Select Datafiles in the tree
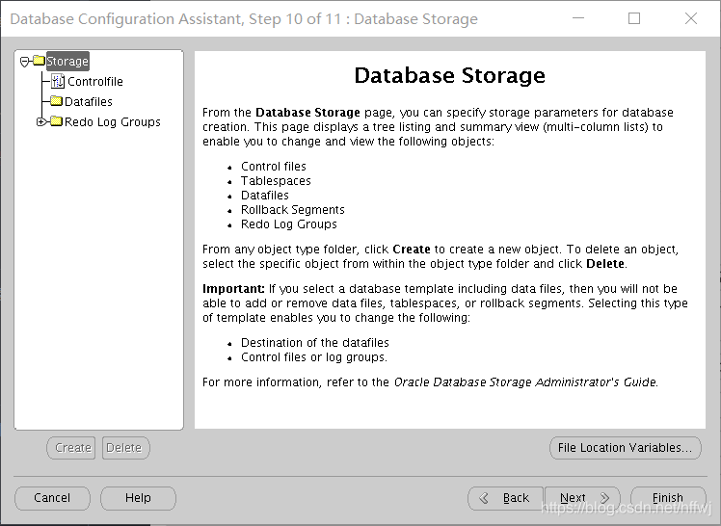The height and width of the screenshot is (526, 721). click(89, 101)
